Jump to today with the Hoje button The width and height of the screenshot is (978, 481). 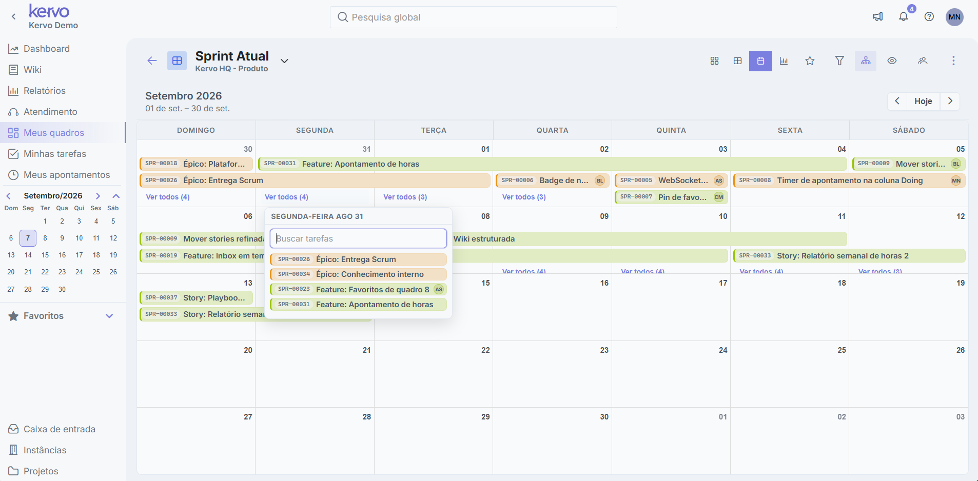click(923, 101)
